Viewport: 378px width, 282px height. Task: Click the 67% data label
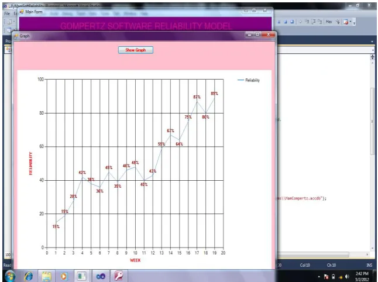170,130
